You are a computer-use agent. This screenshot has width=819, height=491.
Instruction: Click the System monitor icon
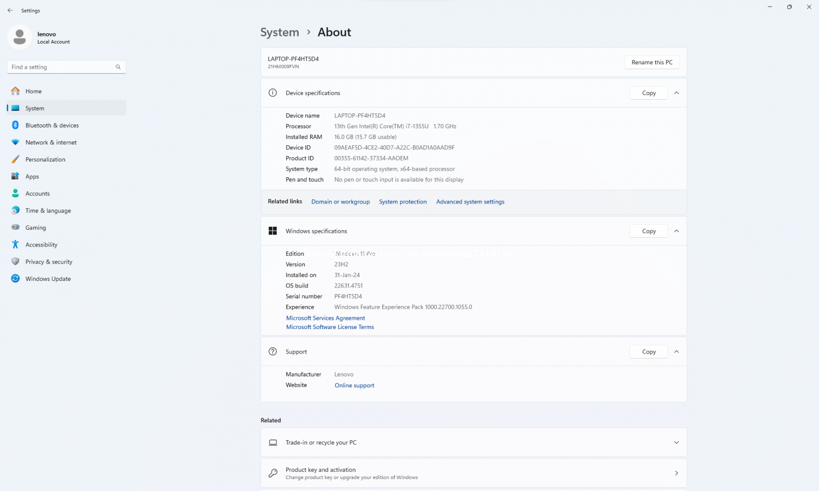coord(15,108)
